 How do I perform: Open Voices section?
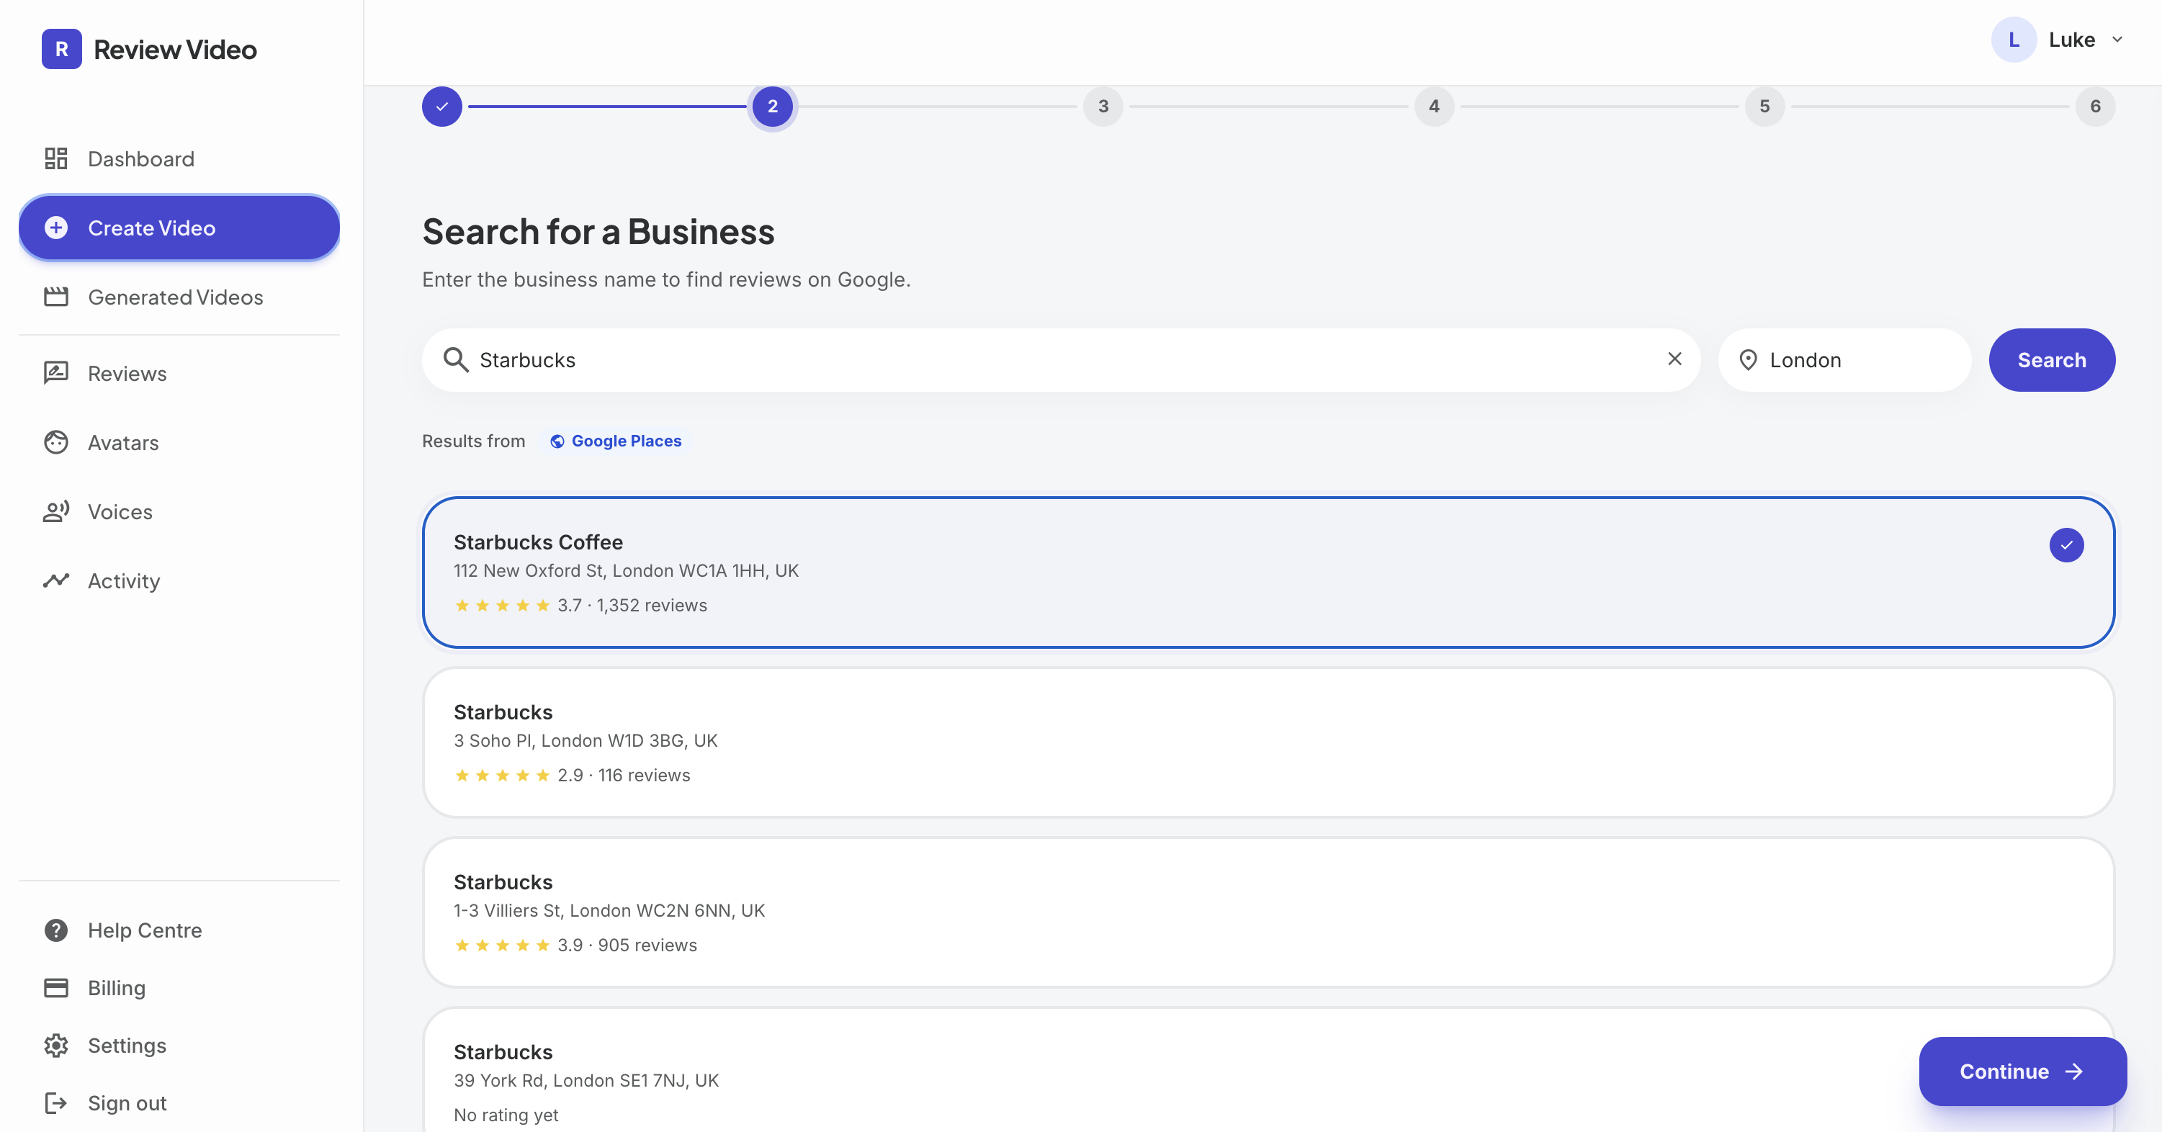pos(179,512)
